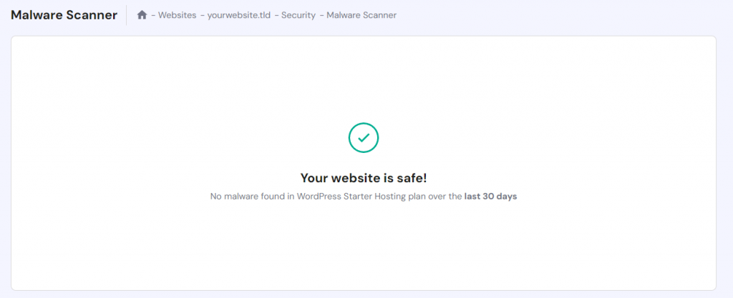Image resolution: width=733 pixels, height=298 pixels.
Task: Go to the yourwebsite.tld breadcrumb
Action: click(x=238, y=15)
